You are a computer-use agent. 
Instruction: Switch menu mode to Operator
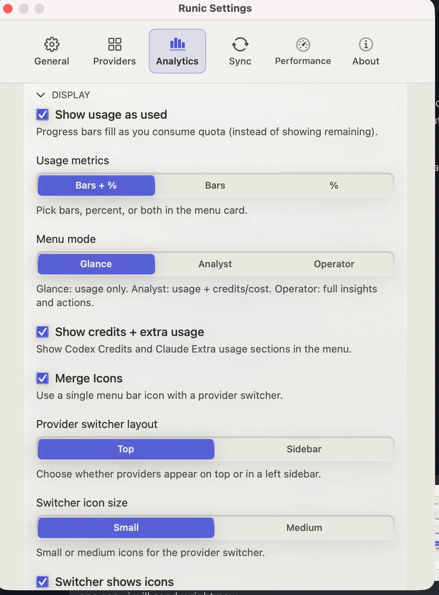tap(334, 264)
